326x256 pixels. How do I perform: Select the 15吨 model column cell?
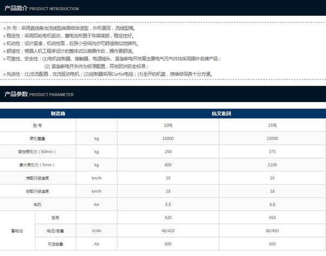272,125
